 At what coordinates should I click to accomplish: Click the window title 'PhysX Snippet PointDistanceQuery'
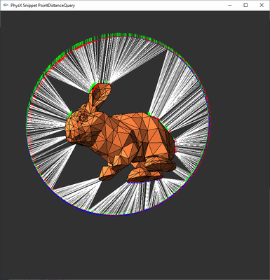(43, 6)
